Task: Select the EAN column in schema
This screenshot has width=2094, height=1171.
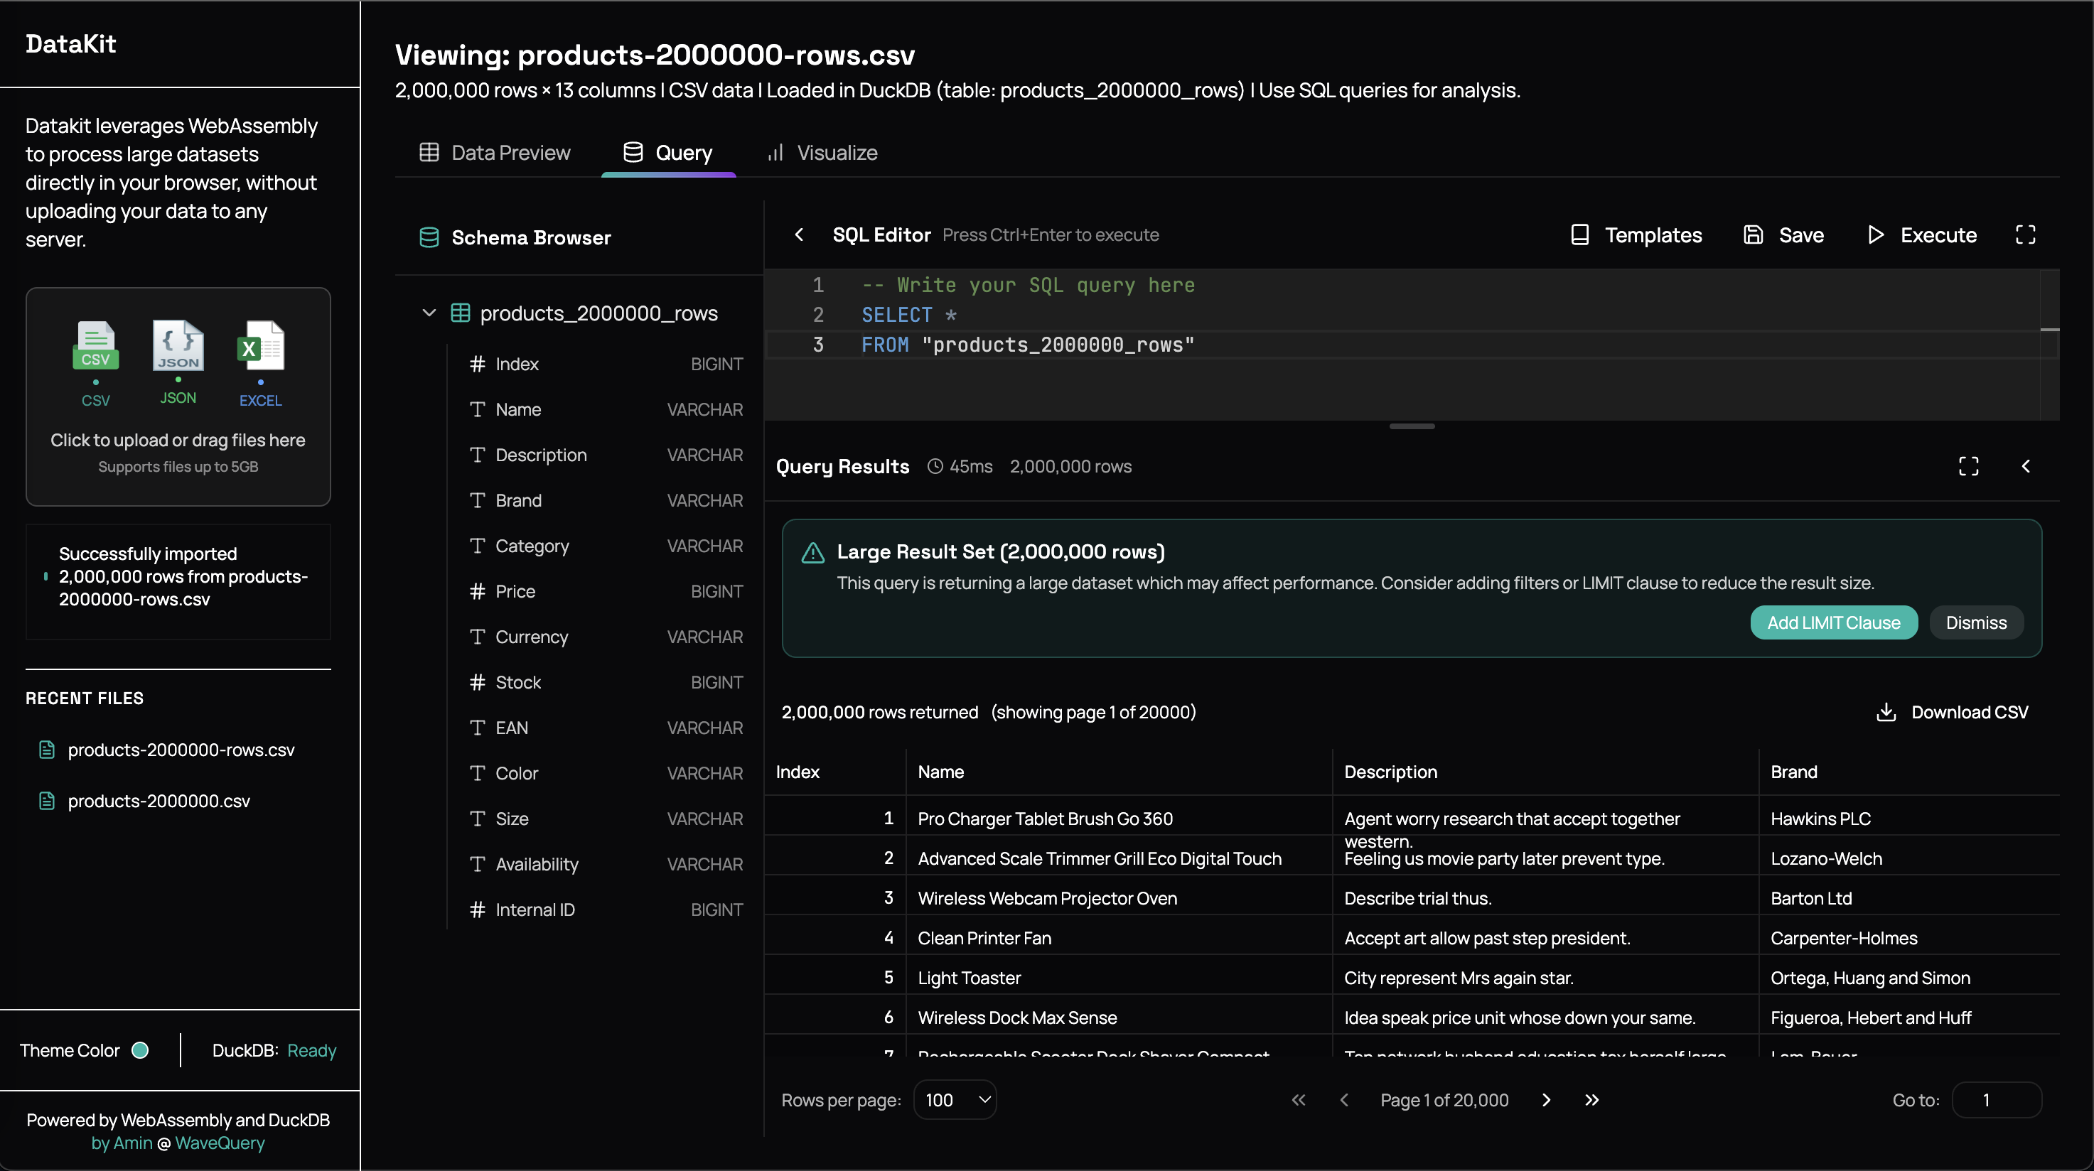Action: [x=606, y=728]
